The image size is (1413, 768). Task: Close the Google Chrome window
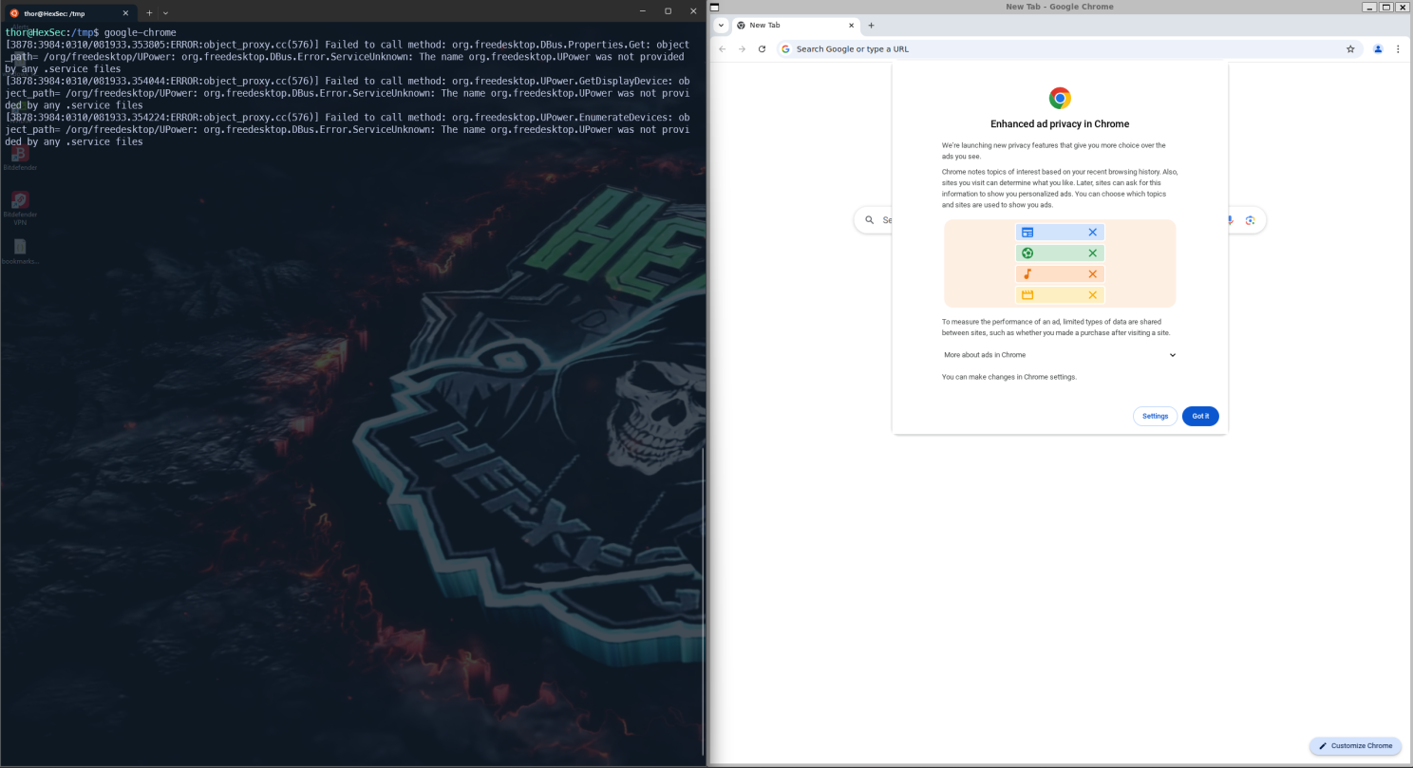pyautogui.click(x=1402, y=7)
